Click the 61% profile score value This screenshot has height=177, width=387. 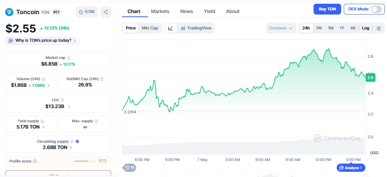click(103, 161)
